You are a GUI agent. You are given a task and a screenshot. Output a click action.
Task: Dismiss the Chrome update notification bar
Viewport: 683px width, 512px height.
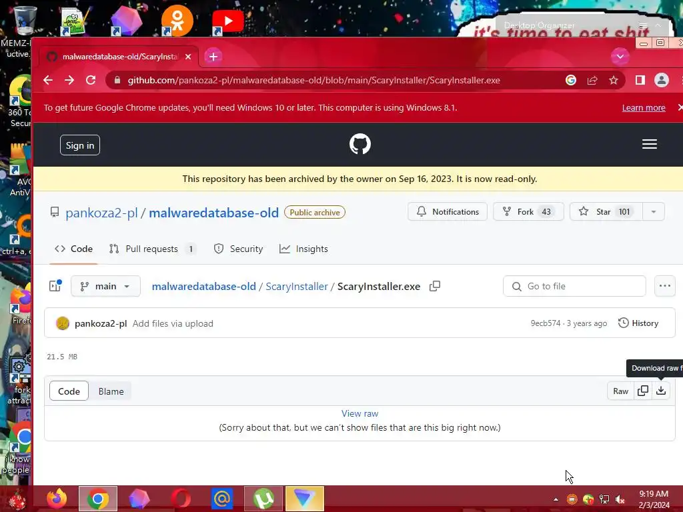(x=680, y=107)
